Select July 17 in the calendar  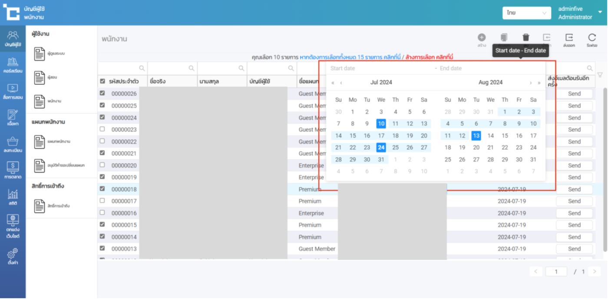point(381,136)
